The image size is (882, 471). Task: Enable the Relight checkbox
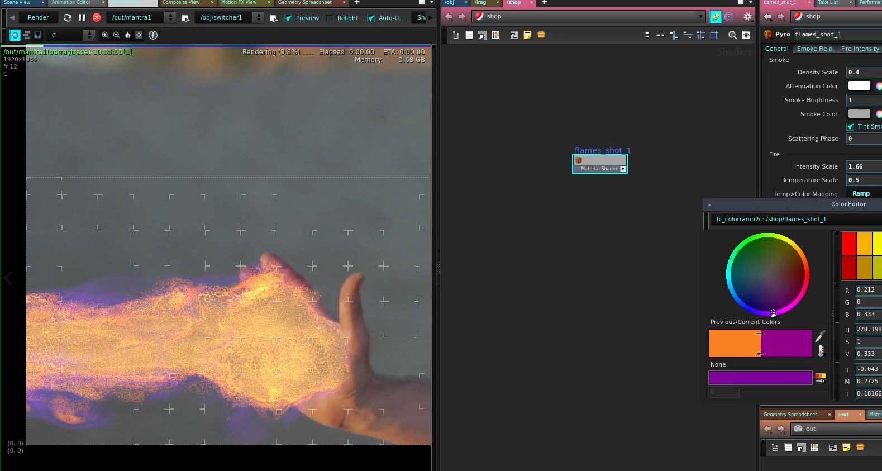330,18
